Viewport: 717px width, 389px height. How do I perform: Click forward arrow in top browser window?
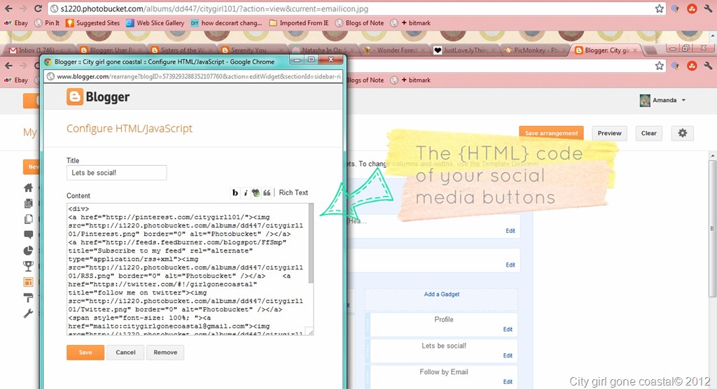(x=23, y=8)
